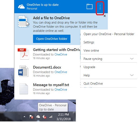Click the text file icon for Message to myself.txt
This screenshot has width=140, height=122.
[x=24, y=89]
